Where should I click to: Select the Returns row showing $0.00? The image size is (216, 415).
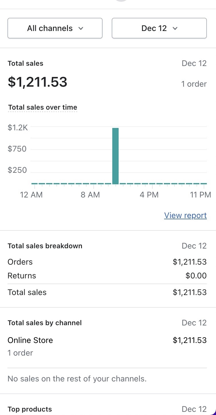(x=107, y=276)
